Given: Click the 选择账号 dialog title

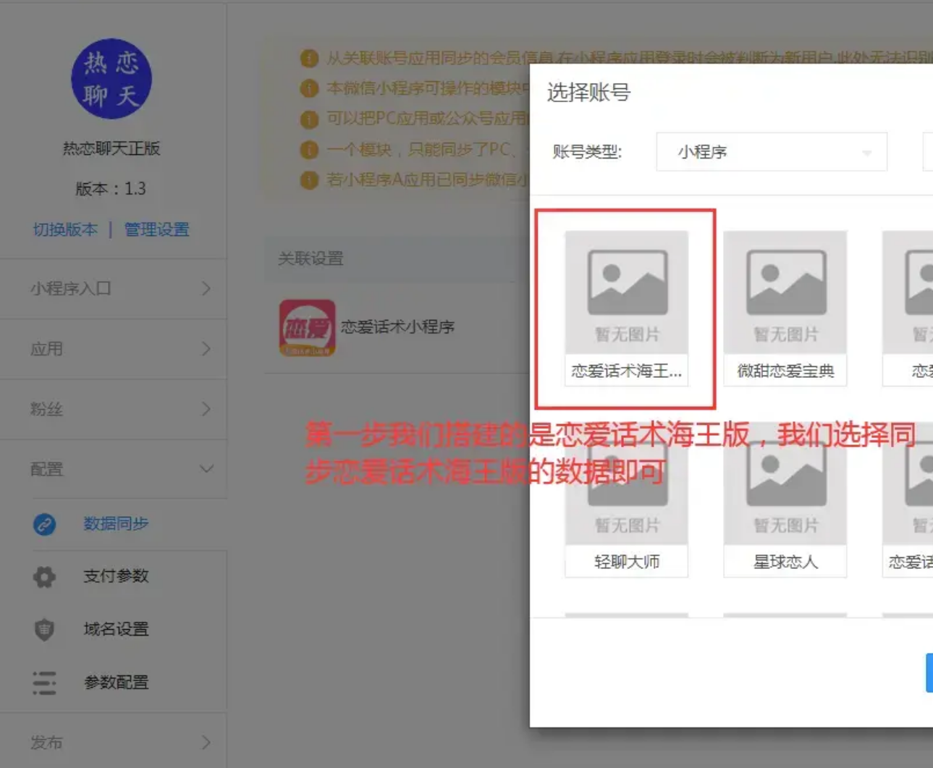Looking at the screenshot, I should [588, 93].
